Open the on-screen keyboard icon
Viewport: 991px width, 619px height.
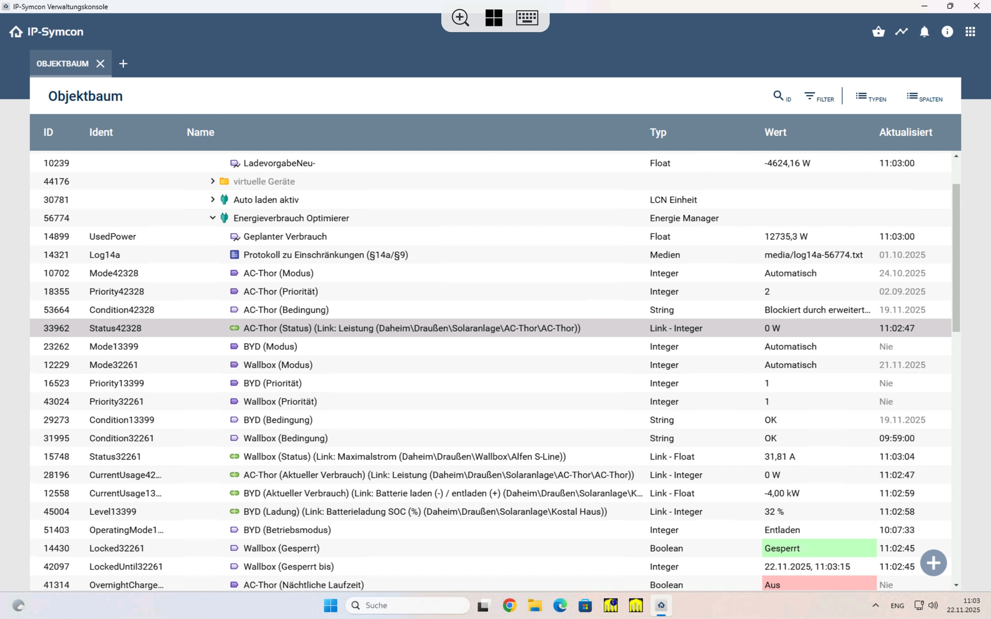coord(526,18)
